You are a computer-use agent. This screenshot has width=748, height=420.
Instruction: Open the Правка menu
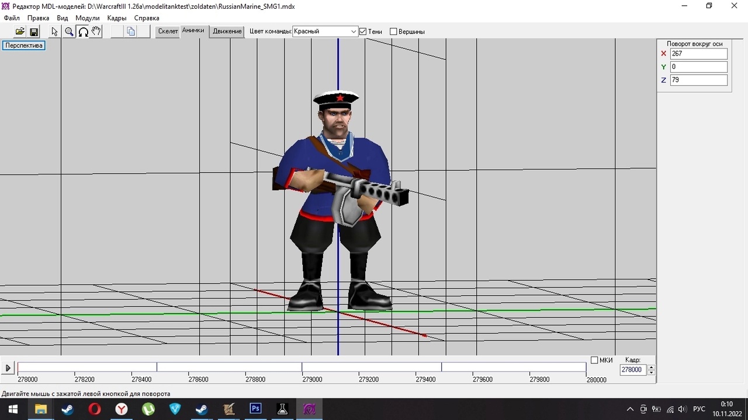(39, 18)
